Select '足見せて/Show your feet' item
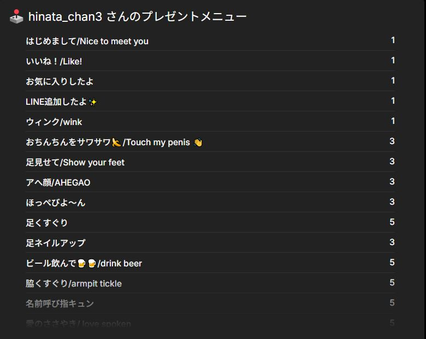 pos(75,163)
